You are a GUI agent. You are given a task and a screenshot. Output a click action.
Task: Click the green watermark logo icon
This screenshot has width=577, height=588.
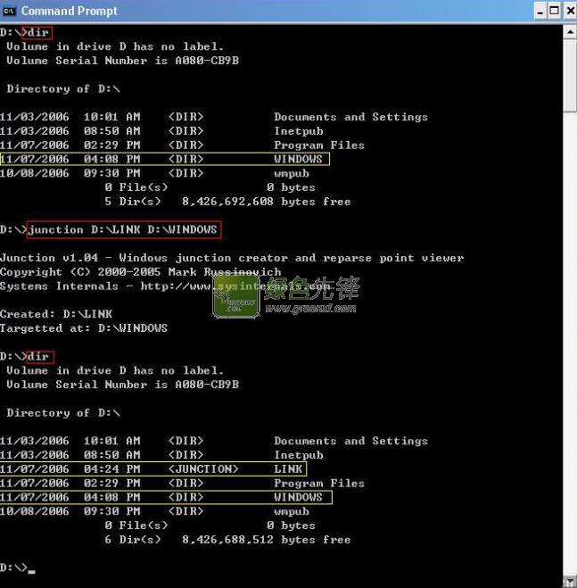click(x=235, y=297)
